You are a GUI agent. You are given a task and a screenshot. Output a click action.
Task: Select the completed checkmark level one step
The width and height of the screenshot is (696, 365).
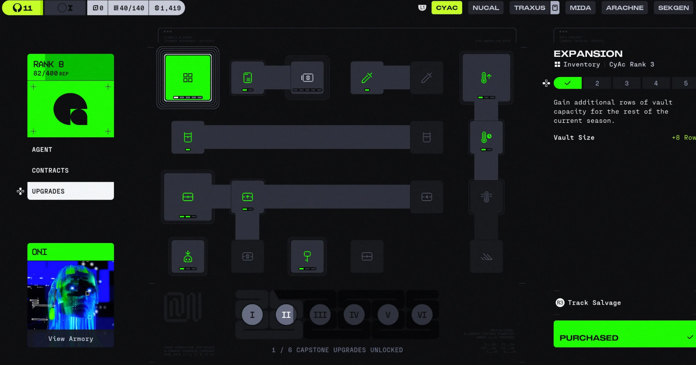coord(568,83)
